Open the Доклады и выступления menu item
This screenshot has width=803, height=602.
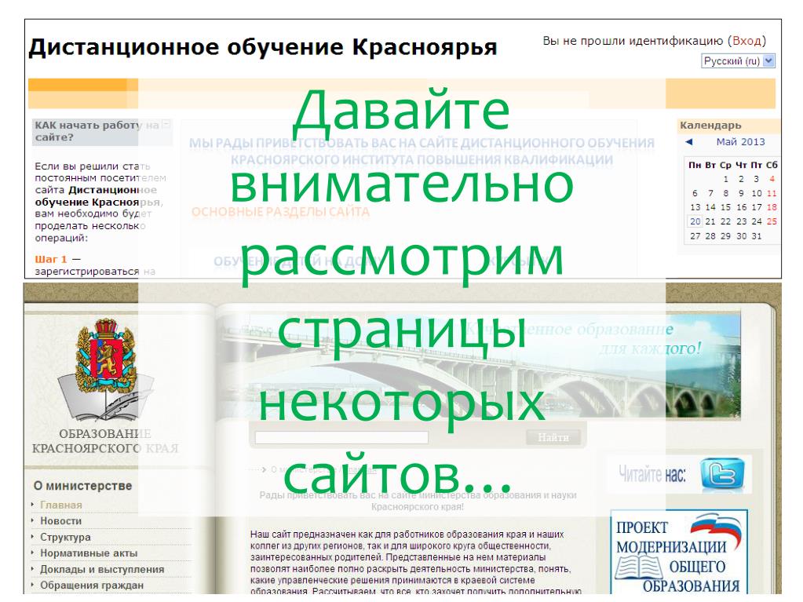pyautogui.click(x=102, y=570)
